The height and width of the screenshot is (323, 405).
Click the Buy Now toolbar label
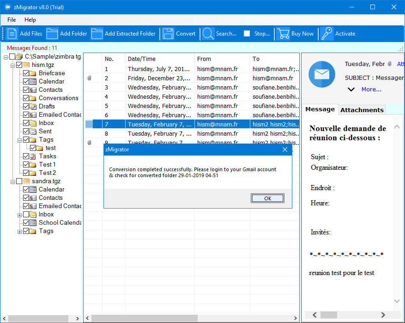[x=302, y=34]
